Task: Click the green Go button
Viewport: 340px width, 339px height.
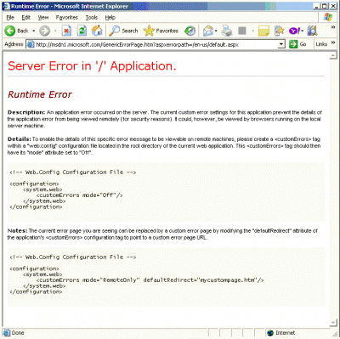Action: tap(297, 44)
